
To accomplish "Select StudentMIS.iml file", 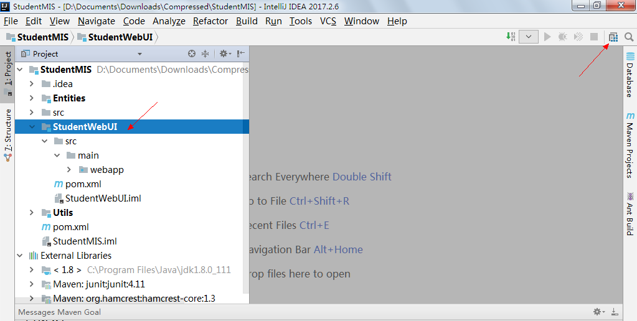I will coord(79,241).
